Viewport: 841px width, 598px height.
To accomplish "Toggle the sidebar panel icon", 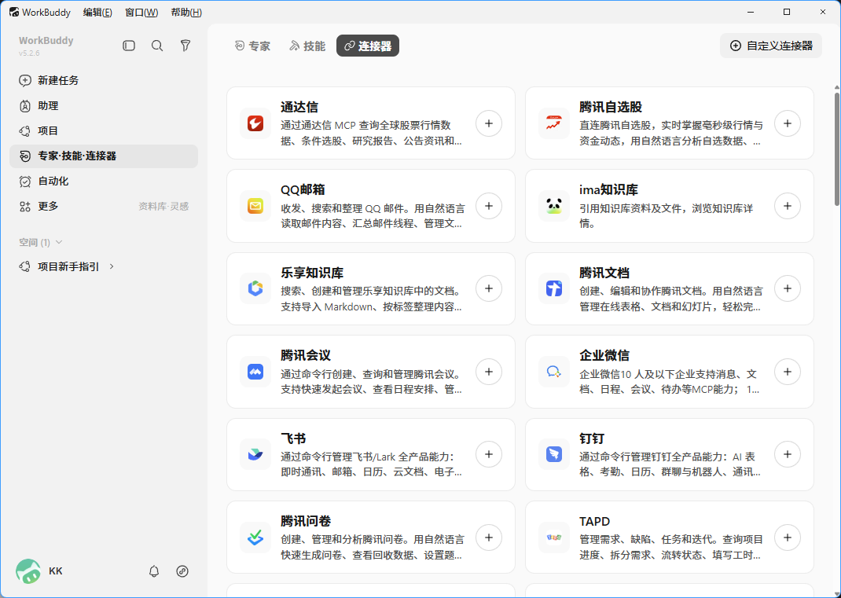I will coord(129,46).
